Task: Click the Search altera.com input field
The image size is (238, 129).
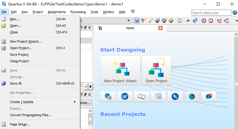Action: (211, 13)
